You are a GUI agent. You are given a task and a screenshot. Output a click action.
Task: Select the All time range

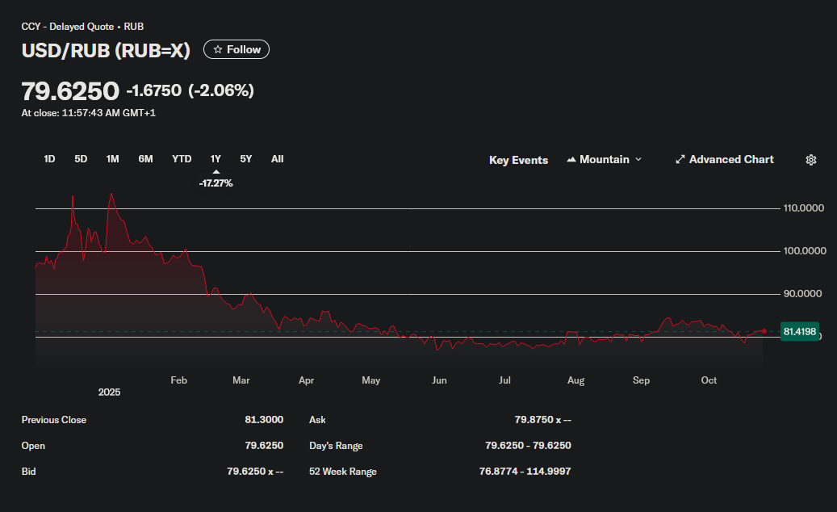277,159
